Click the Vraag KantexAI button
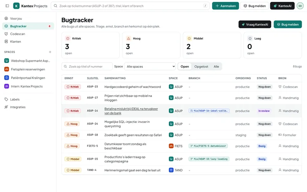Screen dimensions: 307x192 click(255, 25)
